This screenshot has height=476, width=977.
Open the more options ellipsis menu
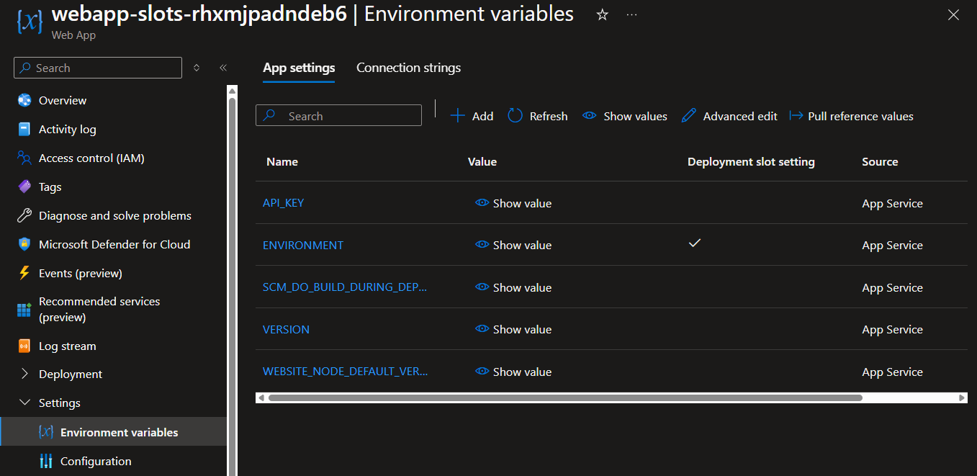coord(631,14)
